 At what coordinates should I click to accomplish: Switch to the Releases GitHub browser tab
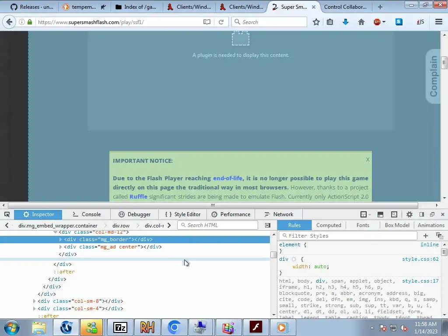coord(32,7)
